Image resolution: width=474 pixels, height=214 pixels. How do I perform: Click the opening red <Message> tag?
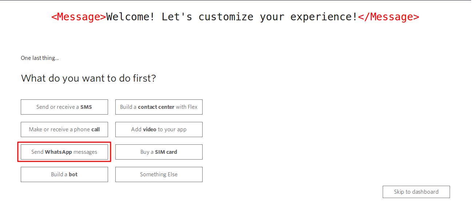[79, 17]
